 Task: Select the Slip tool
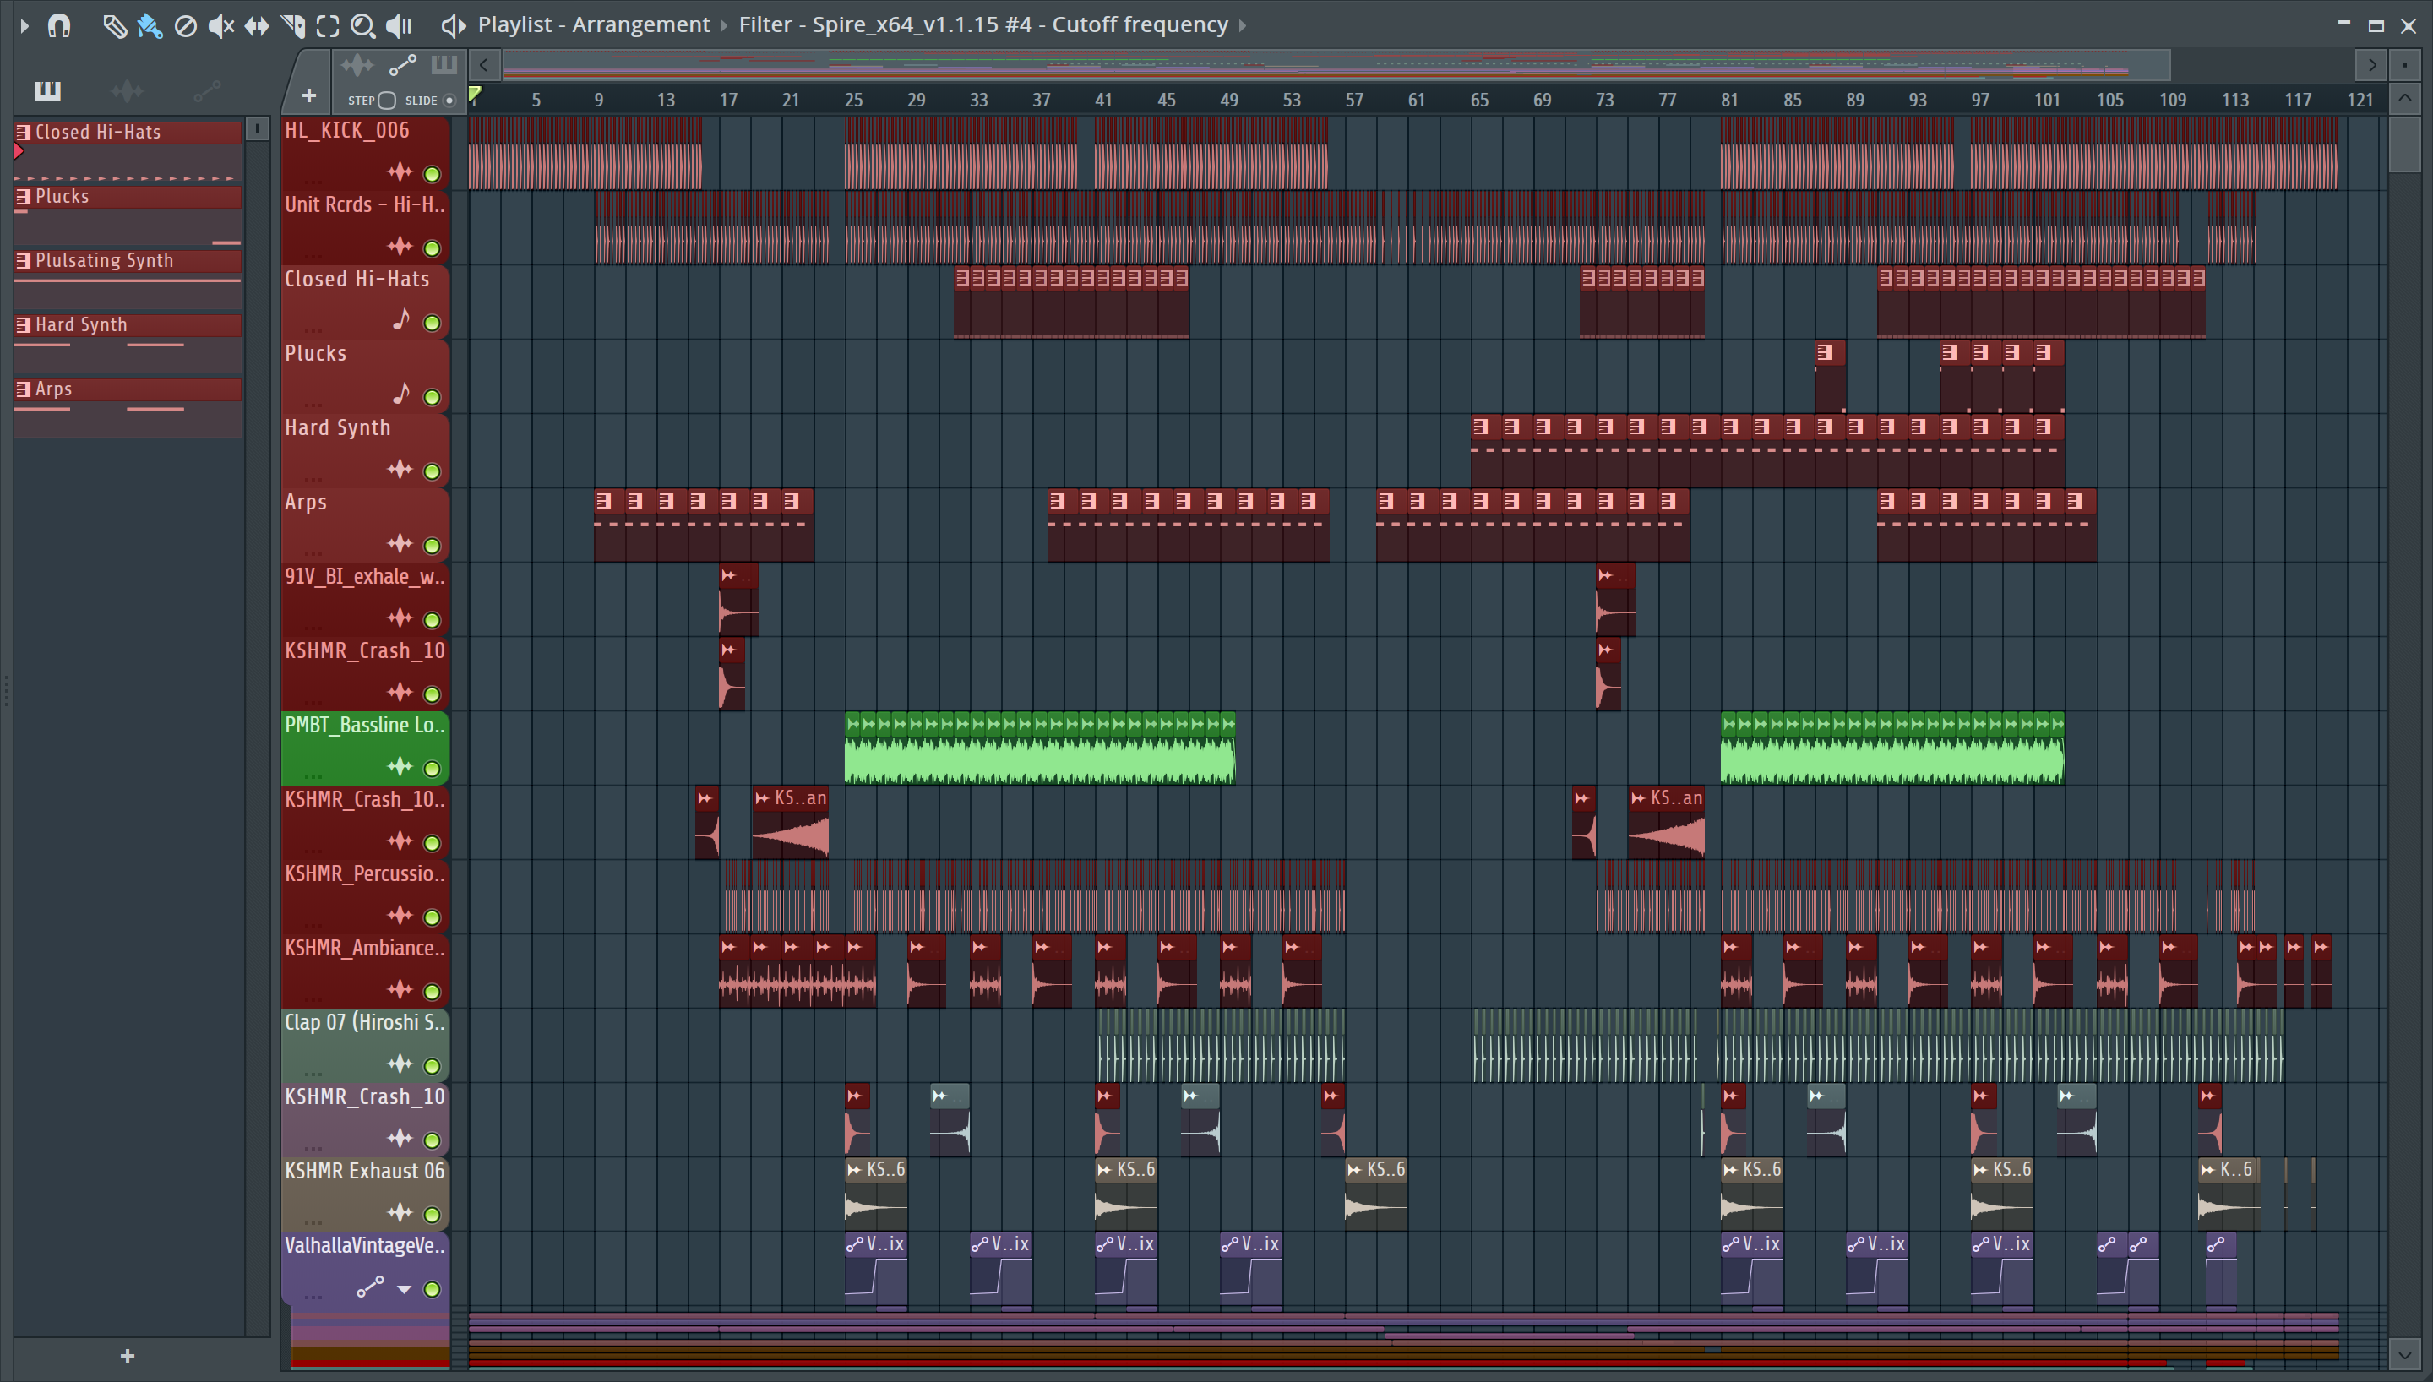click(256, 25)
